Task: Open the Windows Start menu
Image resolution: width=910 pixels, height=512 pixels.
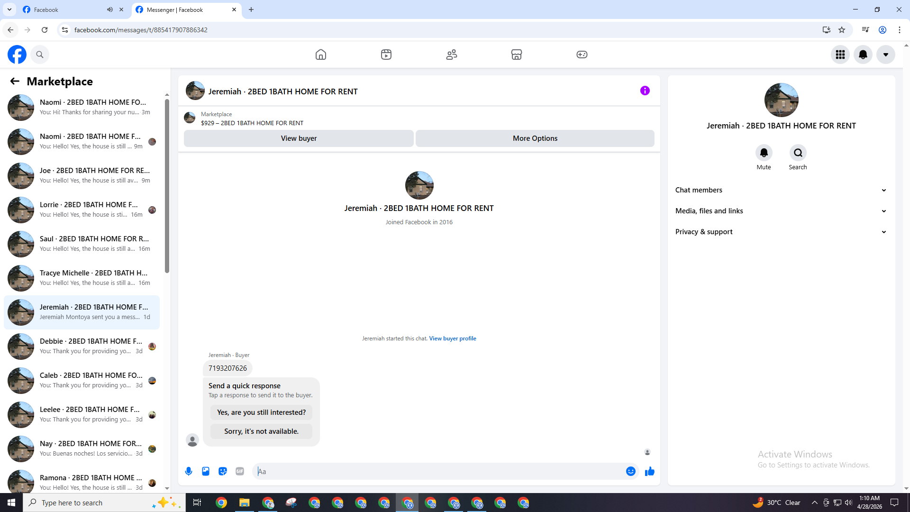Action: (x=11, y=503)
